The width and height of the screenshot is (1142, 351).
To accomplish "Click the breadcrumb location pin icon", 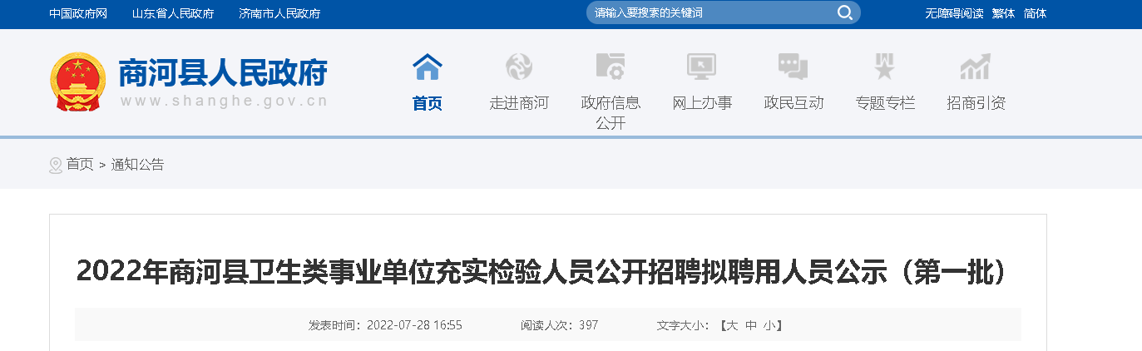I will pyautogui.click(x=56, y=165).
